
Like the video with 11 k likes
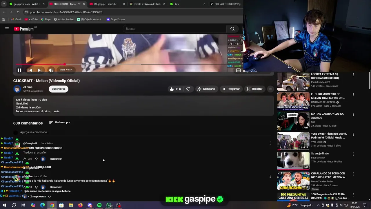[175, 89]
